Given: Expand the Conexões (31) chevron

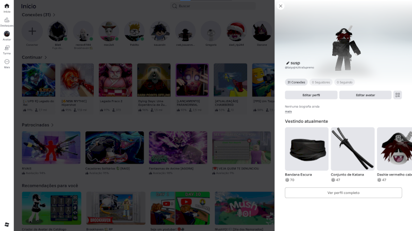Looking at the screenshot, I should pos(54,15).
